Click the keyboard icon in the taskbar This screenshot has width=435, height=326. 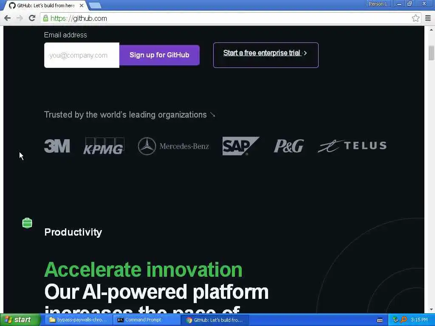point(380,320)
